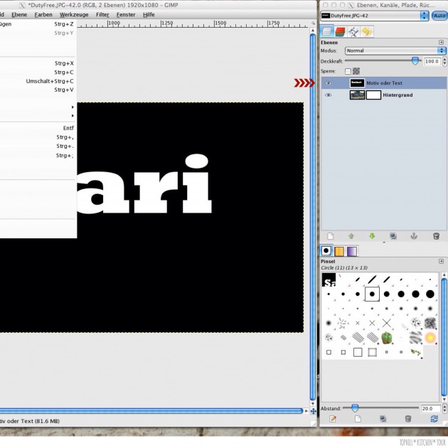448x448 pixels.
Task: Open the Channels tab with RGB stack icon
Action: point(340,31)
